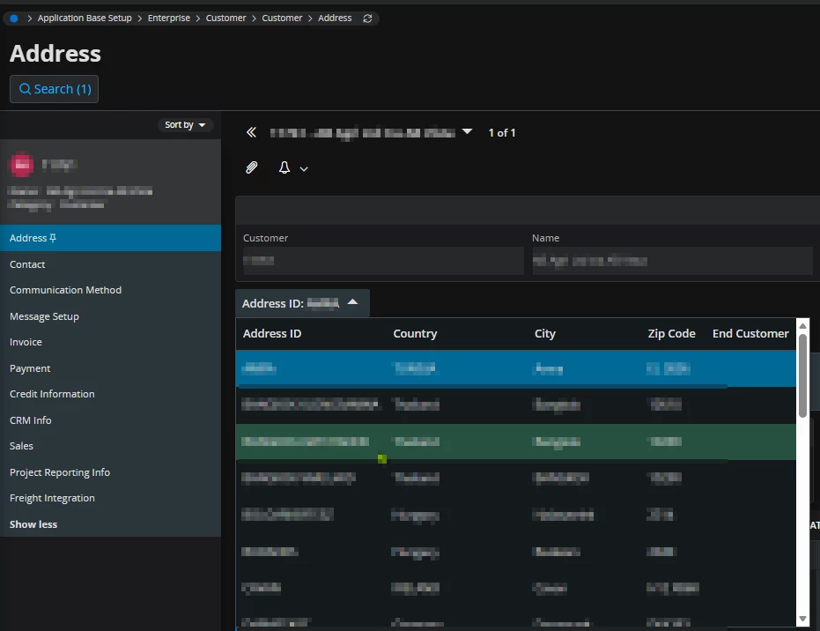The image size is (820, 631).
Task: Click the scrollbar down arrow in address list
Action: click(x=802, y=620)
